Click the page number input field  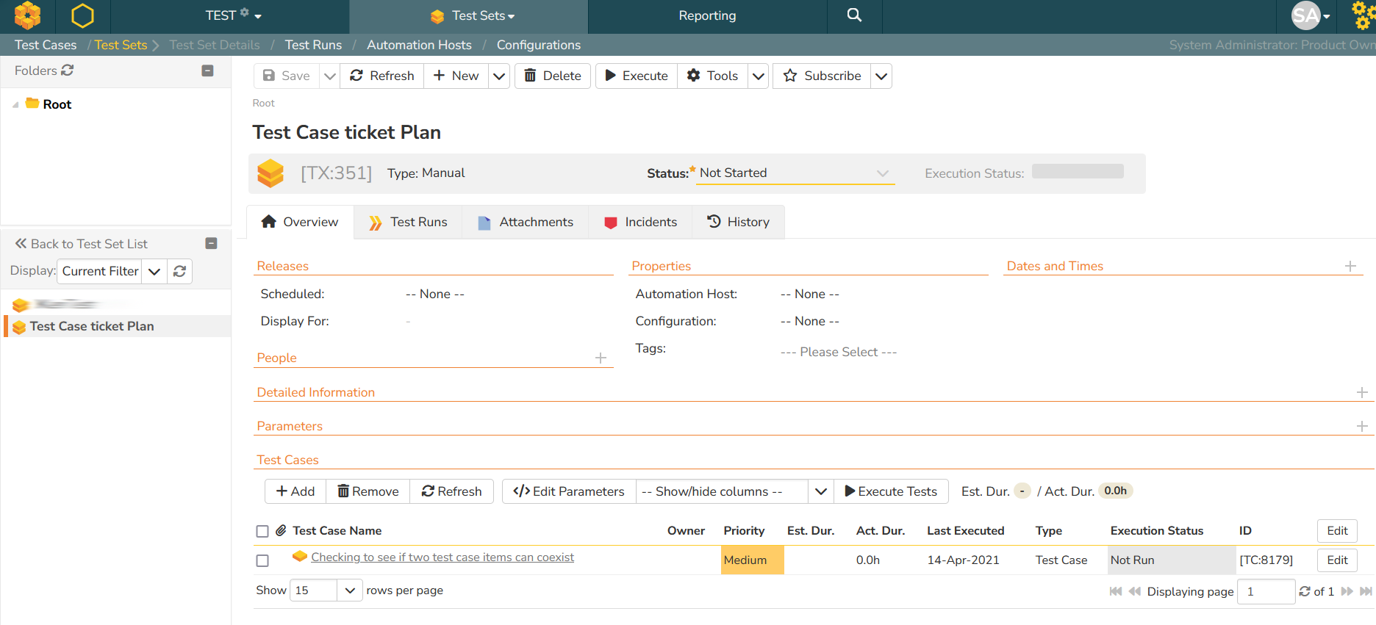point(1265,591)
